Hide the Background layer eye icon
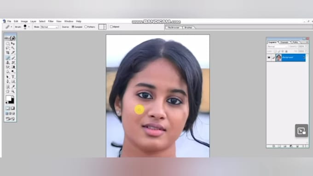This screenshot has height=176, width=313. point(269,57)
